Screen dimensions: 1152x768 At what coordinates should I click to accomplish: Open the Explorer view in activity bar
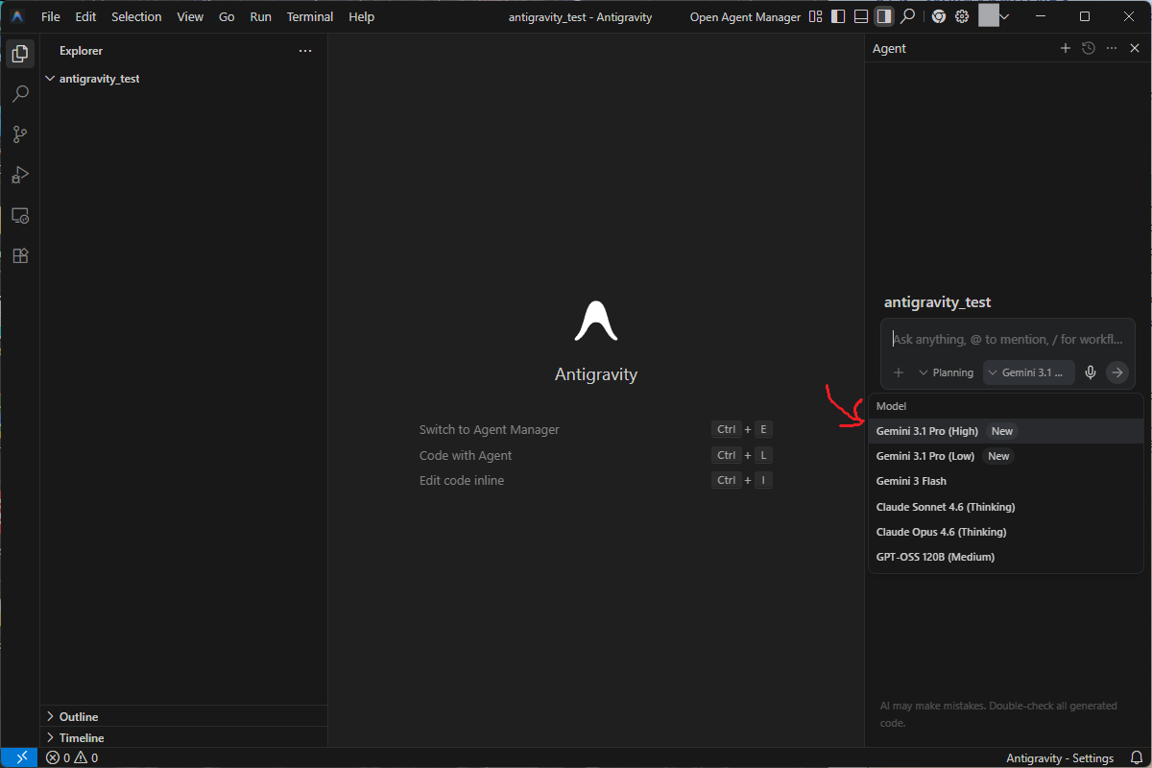pyautogui.click(x=20, y=54)
